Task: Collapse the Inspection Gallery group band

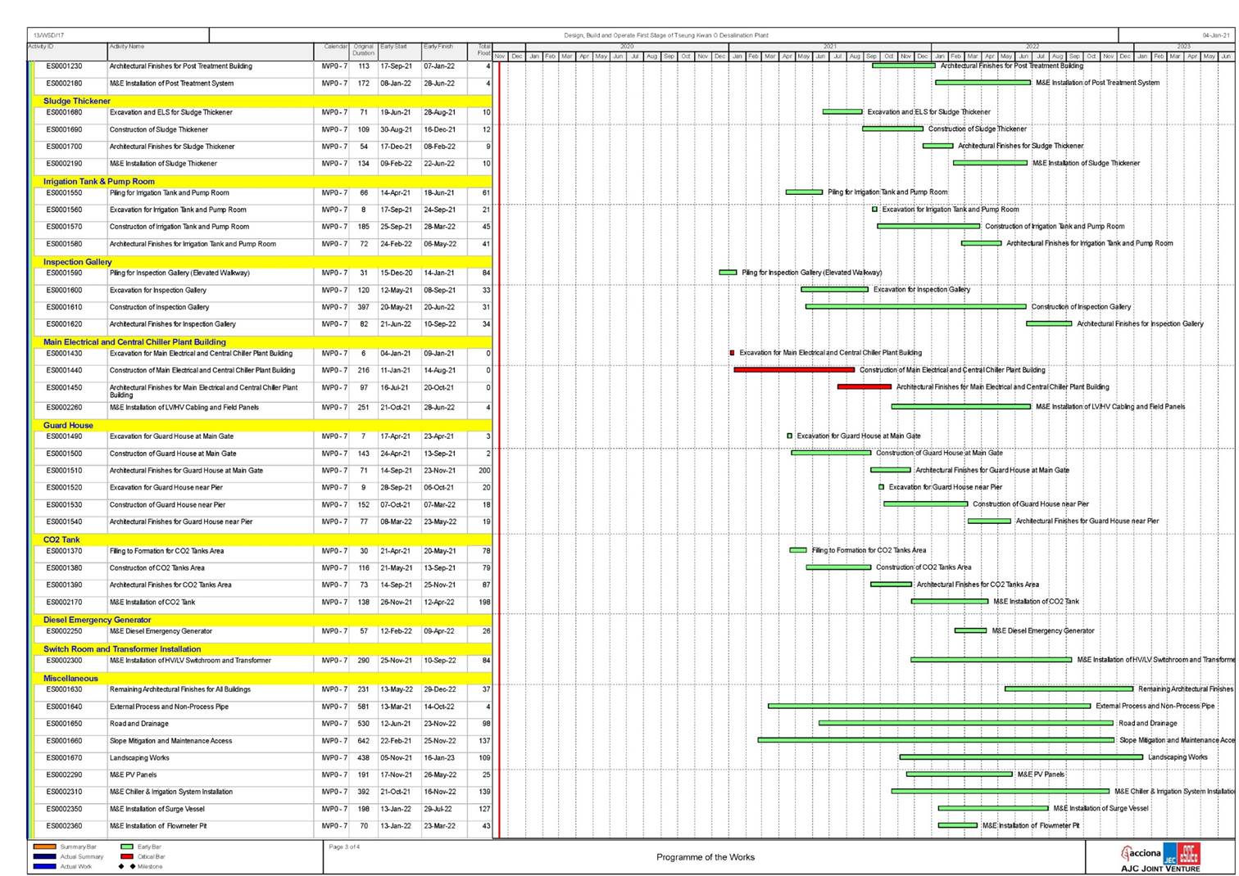Action: [77, 262]
